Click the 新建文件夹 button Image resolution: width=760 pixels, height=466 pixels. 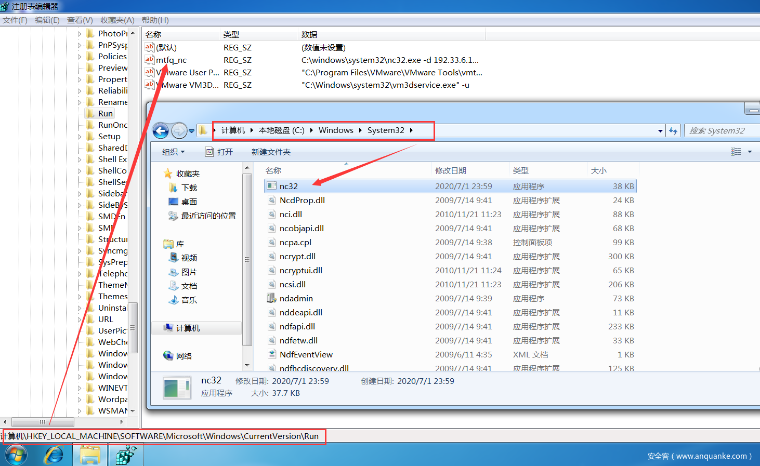pos(271,152)
